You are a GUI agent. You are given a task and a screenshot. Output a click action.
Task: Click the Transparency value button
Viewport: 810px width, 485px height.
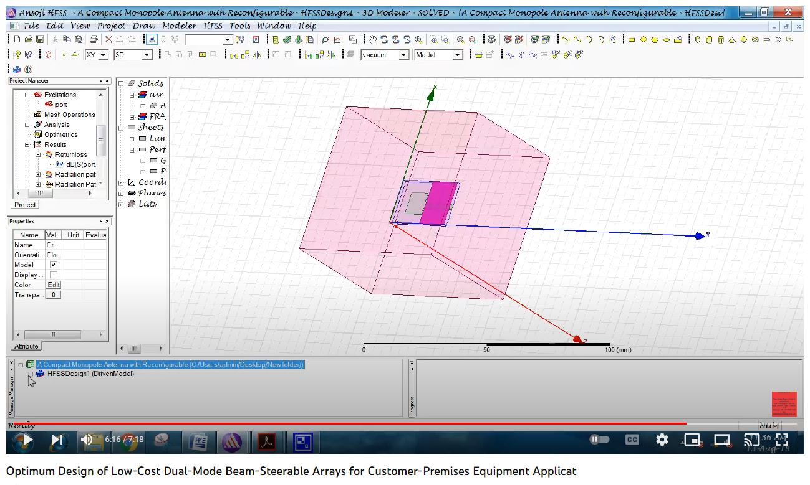coord(54,294)
